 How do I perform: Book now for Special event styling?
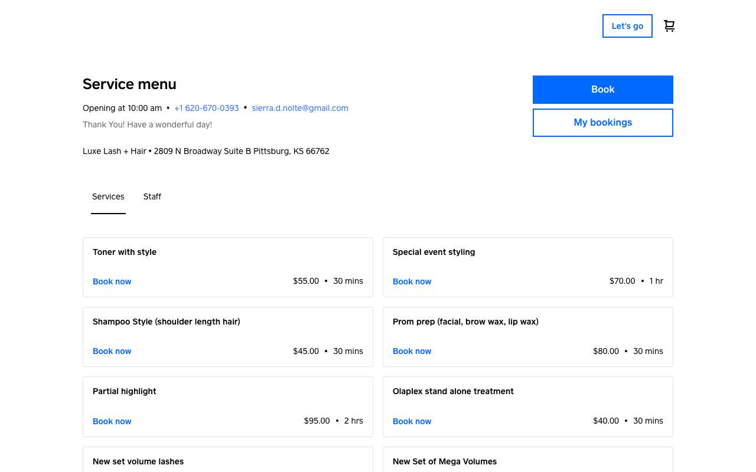coord(412,281)
